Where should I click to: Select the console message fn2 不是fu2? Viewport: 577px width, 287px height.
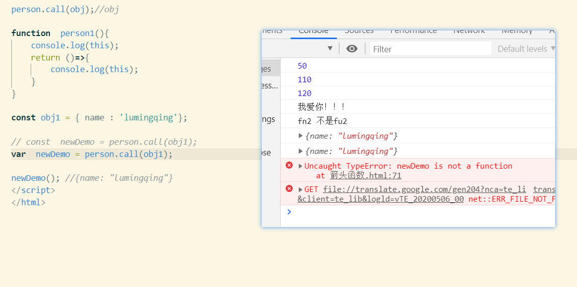click(x=322, y=121)
